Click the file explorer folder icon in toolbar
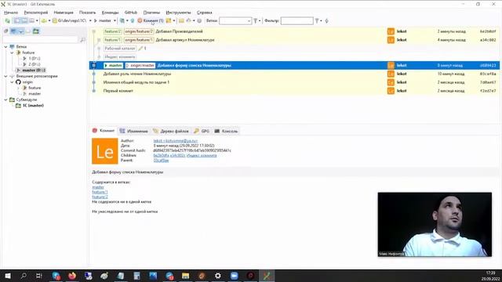This screenshot has width=502, height=282. 181,21
